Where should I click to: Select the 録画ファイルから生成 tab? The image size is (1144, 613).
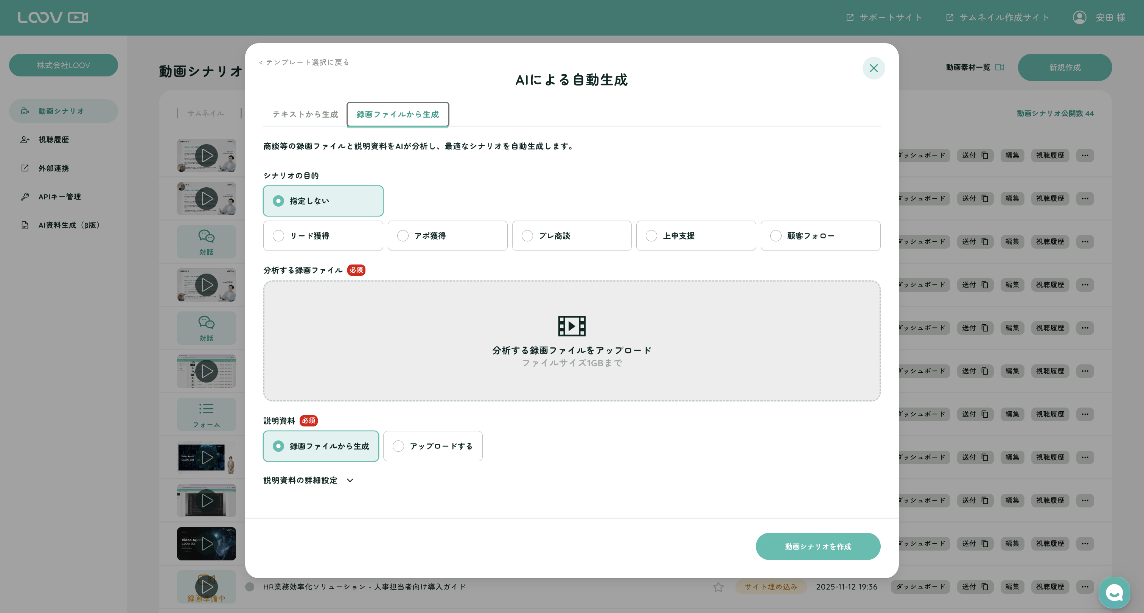click(x=398, y=115)
